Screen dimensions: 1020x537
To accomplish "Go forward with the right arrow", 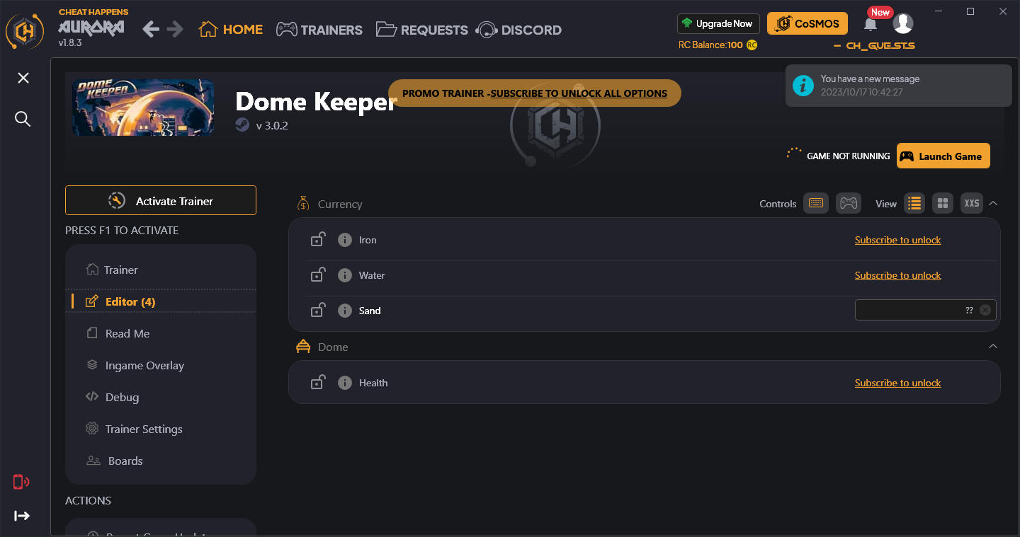I will (175, 29).
